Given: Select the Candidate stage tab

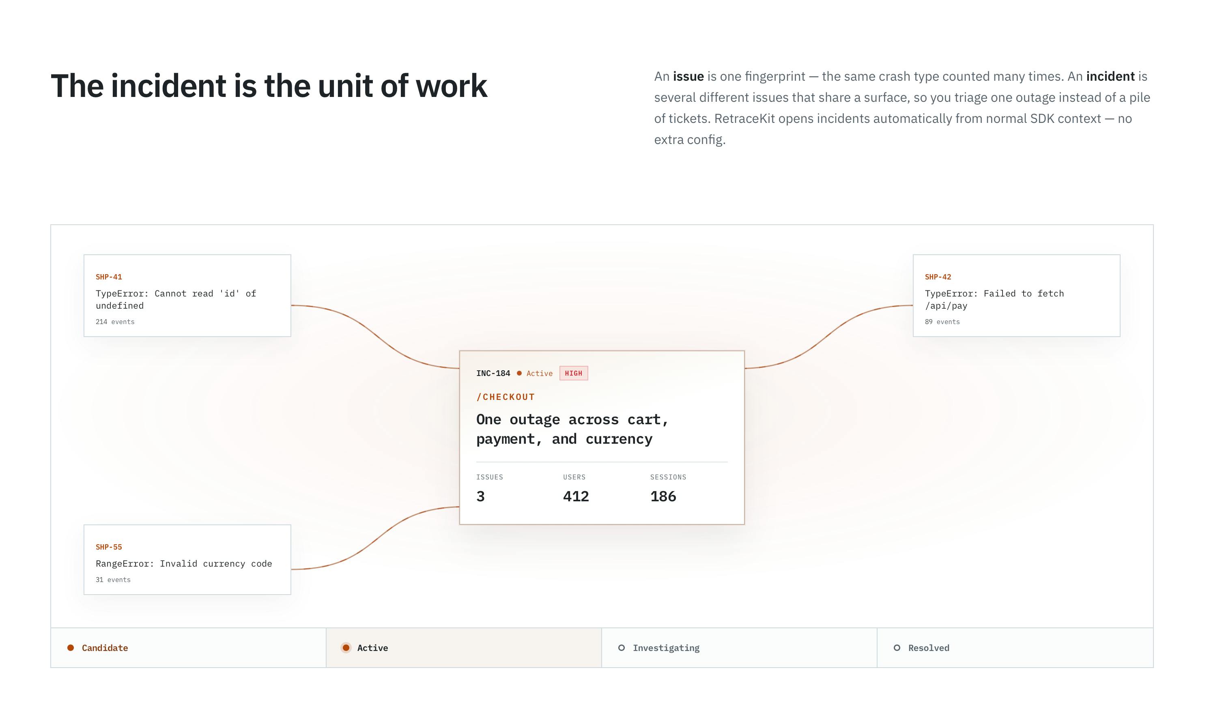Looking at the screenshot, I should 188,648.
